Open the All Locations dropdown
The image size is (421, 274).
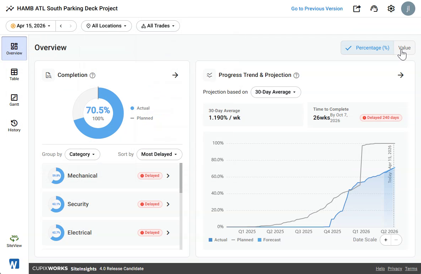click(x=106, y=26)
